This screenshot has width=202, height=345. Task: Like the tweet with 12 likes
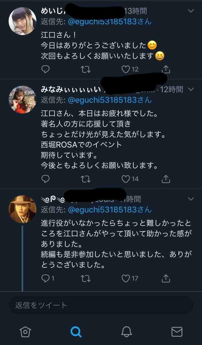click(x=126, y=69)
